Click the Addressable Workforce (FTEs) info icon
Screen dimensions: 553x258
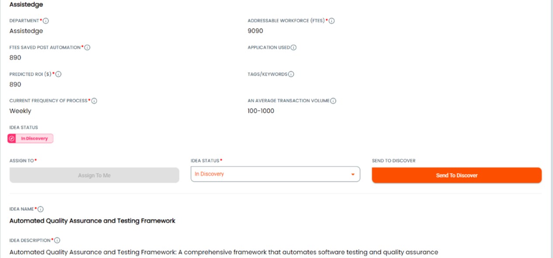[x=332, y=21]
